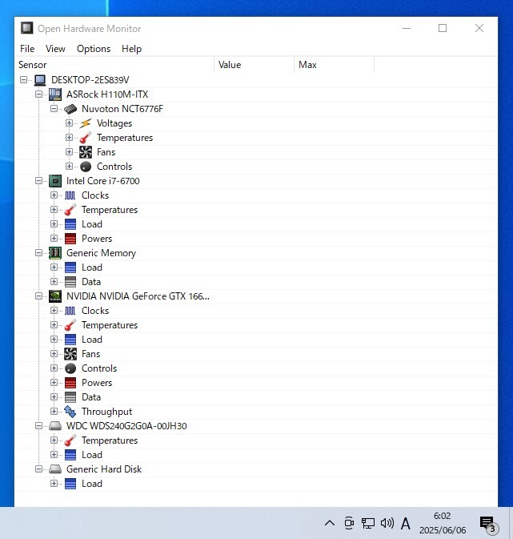Open the View menu
513x539 pixels.
(x=55, y=49)
